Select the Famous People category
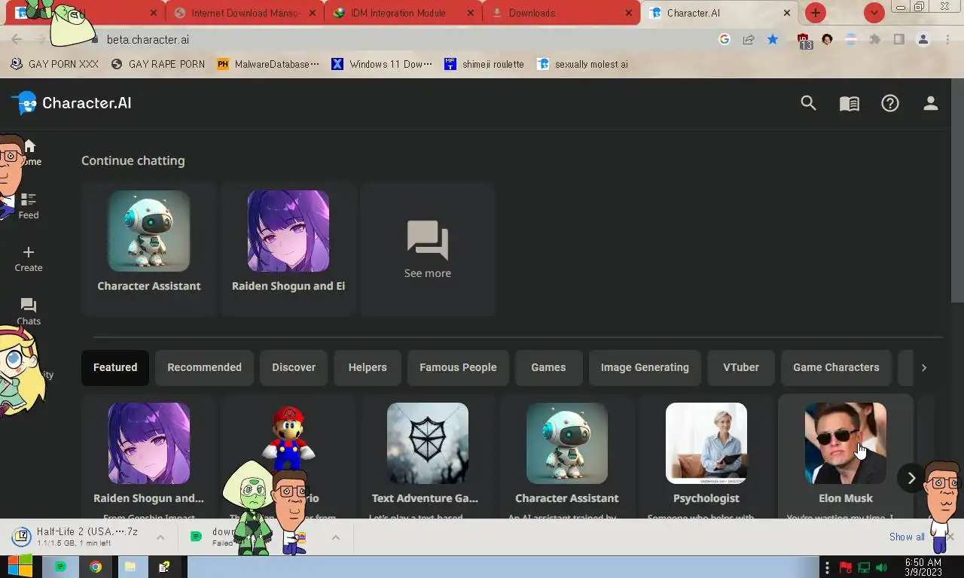 (458, 367)
